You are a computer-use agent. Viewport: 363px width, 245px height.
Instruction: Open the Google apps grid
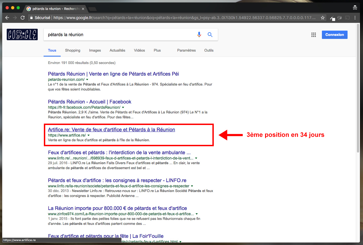(x=313, y=35)
